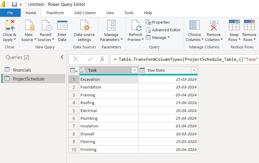Click the Roofing cell
The image size is (259, 163).
[109, 103]
